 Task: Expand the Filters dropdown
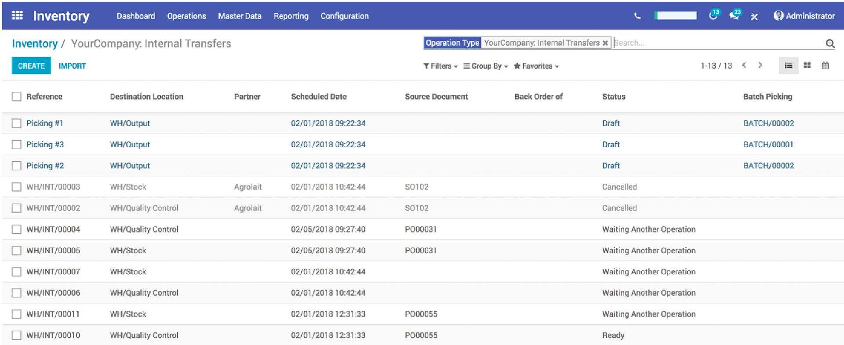pos(440,66)
